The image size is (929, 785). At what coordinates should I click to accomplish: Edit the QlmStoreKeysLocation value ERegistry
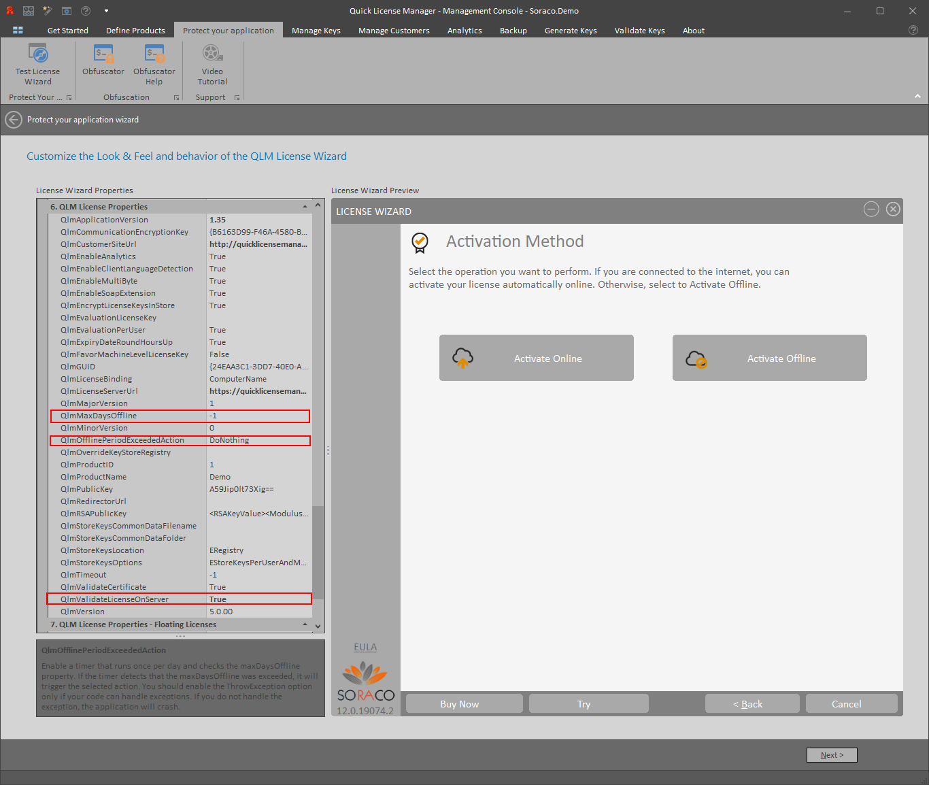coord(259,550)
